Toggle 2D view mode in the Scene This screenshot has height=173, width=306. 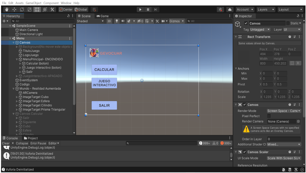[109, 21]
